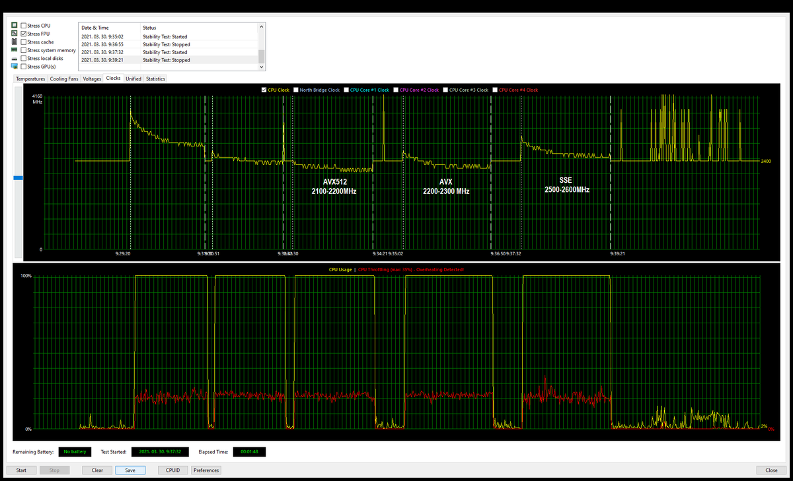
Task: Select log row 2021. 03. 30. 9:36:55
Action: [x=169, y=44]
